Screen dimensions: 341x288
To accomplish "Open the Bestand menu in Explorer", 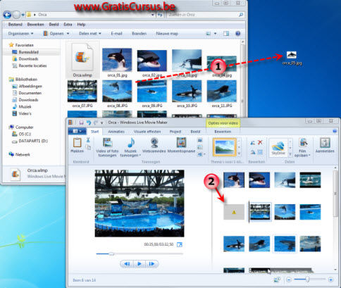I will coord(15,25).
